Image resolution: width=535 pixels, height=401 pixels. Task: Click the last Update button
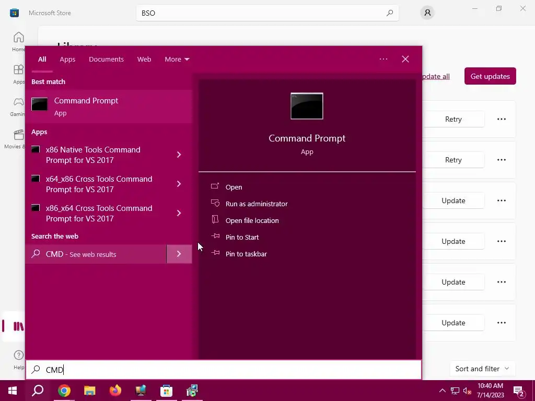(x=453, y=323)
